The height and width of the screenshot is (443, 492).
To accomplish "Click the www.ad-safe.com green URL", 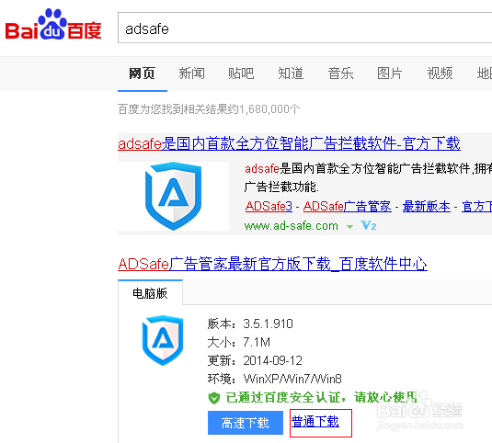I will [292, 226].
